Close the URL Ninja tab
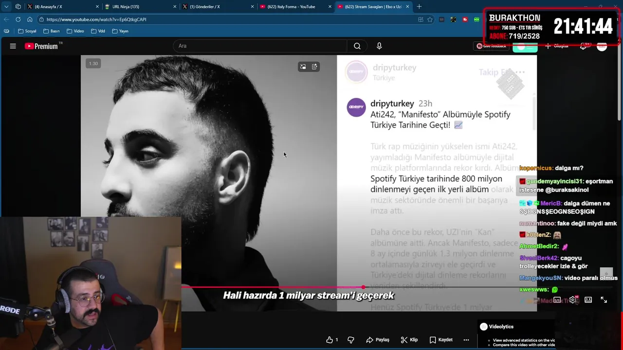The width and height of the screenshot is (623, 350). pyautogui.click(x=175, y=7)
